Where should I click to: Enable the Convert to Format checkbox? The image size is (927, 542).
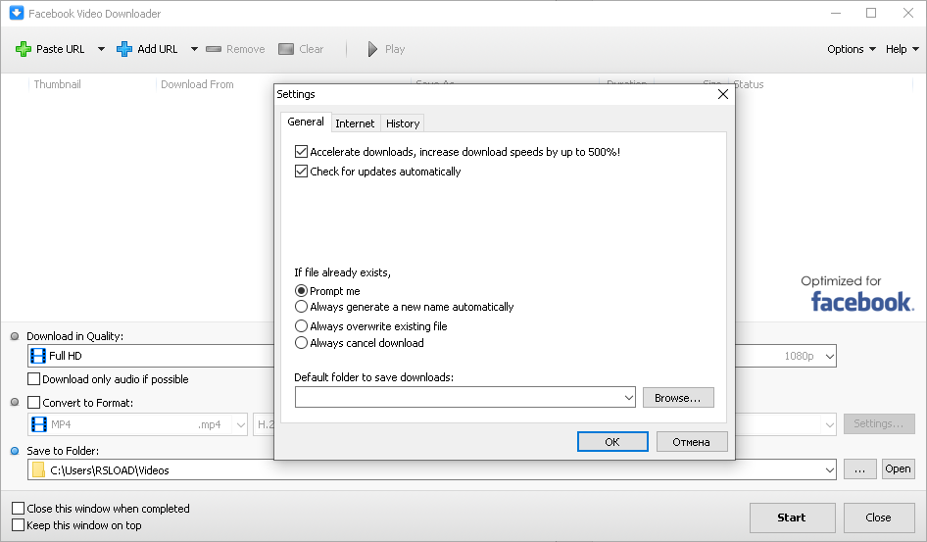click(x=33, y=403)
